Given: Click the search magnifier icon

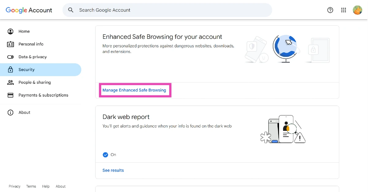Looking at the screenshot, I should (x=71, y=10).
